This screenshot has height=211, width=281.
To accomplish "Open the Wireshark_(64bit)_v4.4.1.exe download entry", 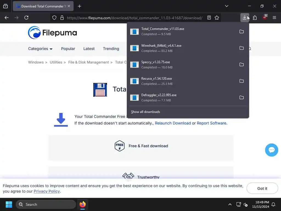I will coord(182,48).
